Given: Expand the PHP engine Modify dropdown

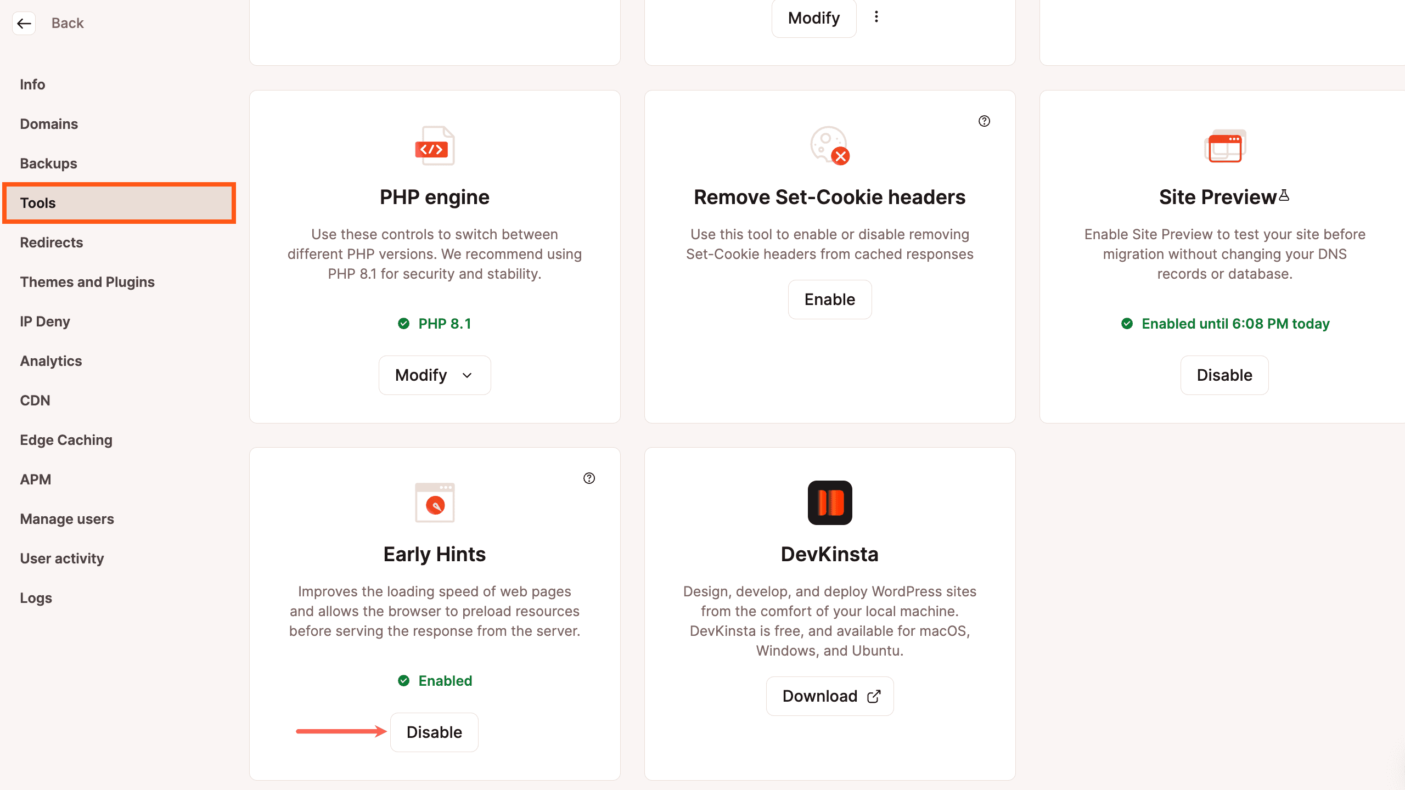Looking at the screenshot, I should (x=434, y=374).
